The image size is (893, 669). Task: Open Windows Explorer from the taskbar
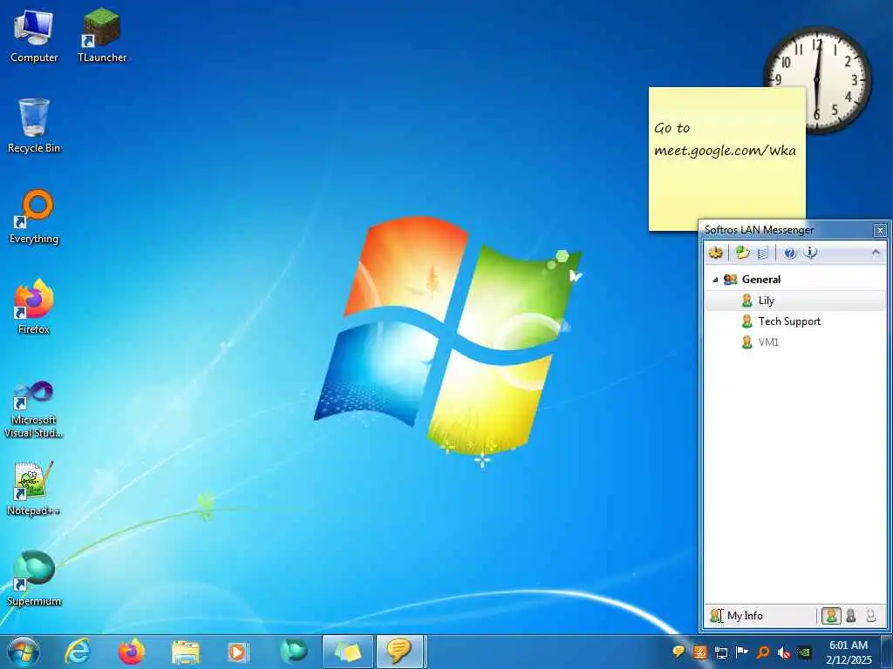tap(186, 652)
